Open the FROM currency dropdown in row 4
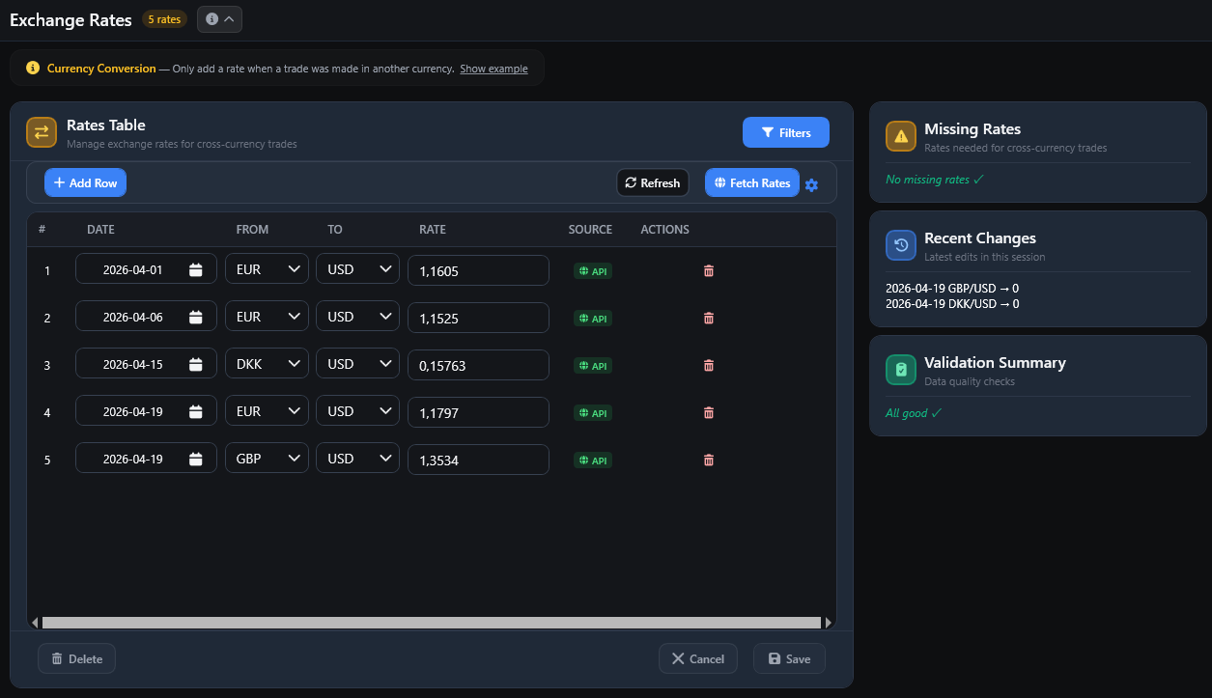Viewport: 1212px width, 698px height. click(267, 411)
